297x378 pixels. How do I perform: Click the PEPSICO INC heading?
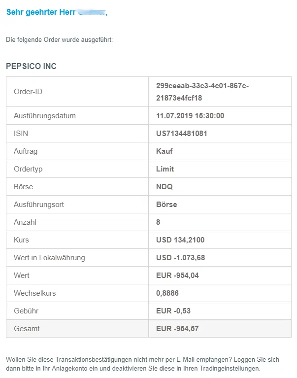point(31,66)
